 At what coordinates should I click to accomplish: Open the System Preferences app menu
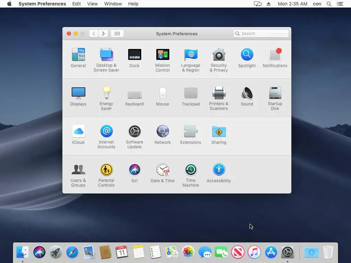[42, 4]
